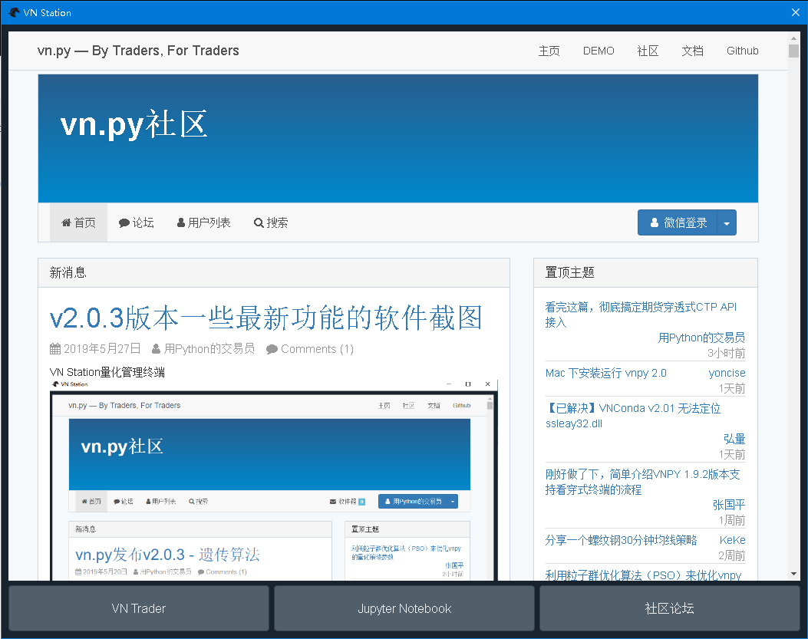Open topic 刚好做了下，简单介绍VNPY 1.9.2版本支持看穿式终端的流程
This screenshot has width=808, height=639.
[x=642, y=481]
